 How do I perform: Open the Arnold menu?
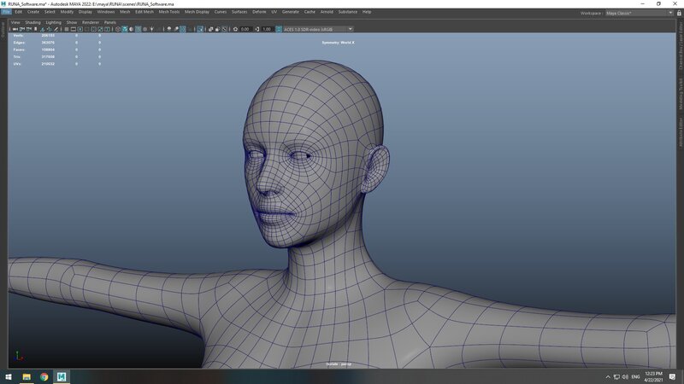[x=325, y=12]
